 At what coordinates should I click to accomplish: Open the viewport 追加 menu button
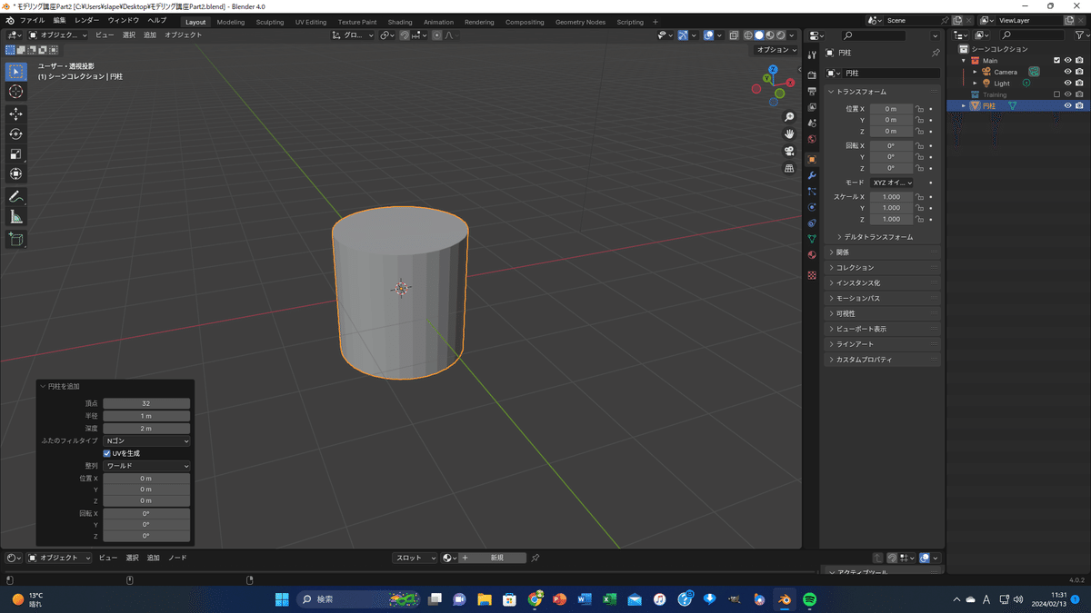(x=150, y=35)
